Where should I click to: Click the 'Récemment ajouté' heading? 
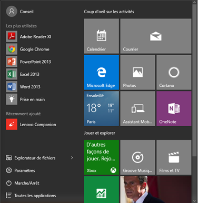pyautogui.click(x=23, y=114)
